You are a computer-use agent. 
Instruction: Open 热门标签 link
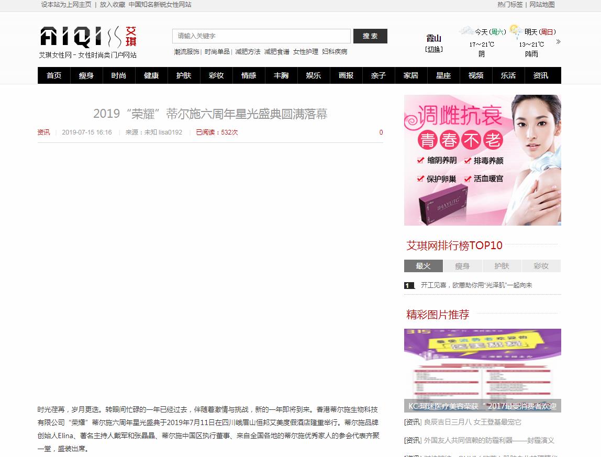[510, 5]
